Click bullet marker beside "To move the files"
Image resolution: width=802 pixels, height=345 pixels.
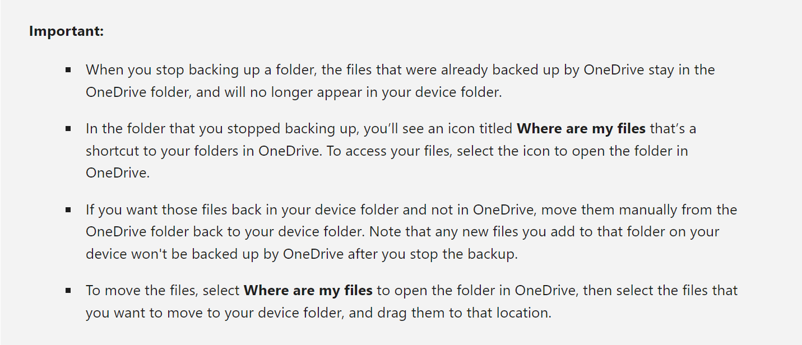point(68,291)
